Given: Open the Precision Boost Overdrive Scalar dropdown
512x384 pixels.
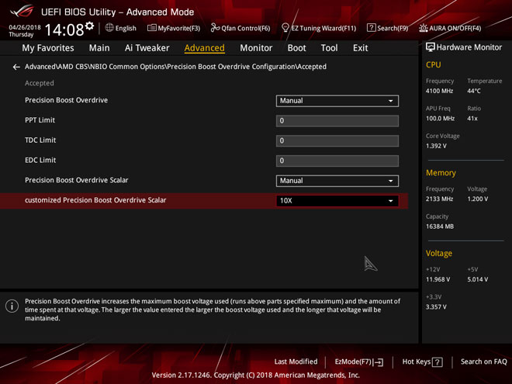Looking at the screenshot, I should [x=337, y=181].
